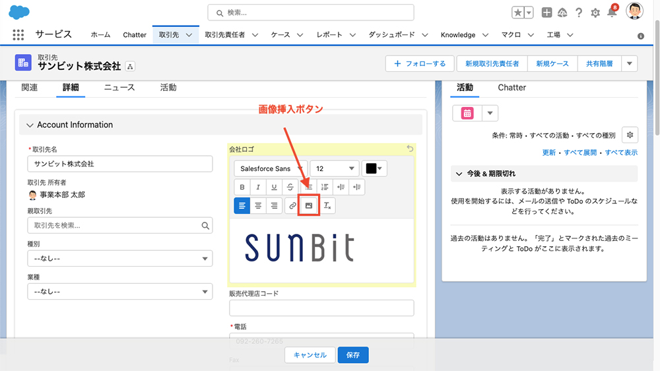The width and height of the screenshot is (660, 371).
Task: Click the account hierarchy icon beside サンビット株式会社
Action: [130, 67]
